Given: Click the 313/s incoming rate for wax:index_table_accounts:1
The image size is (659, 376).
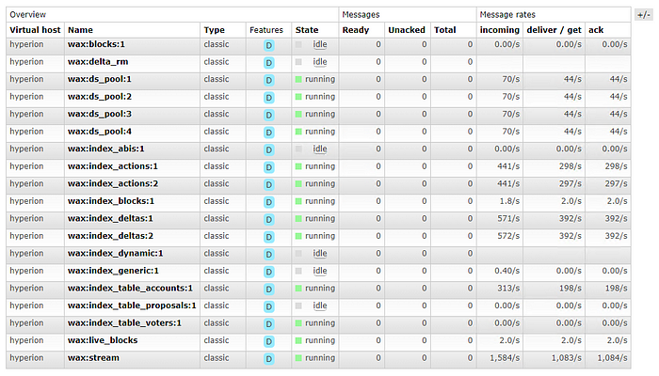Looking at the screenshot, I should 508,289.
